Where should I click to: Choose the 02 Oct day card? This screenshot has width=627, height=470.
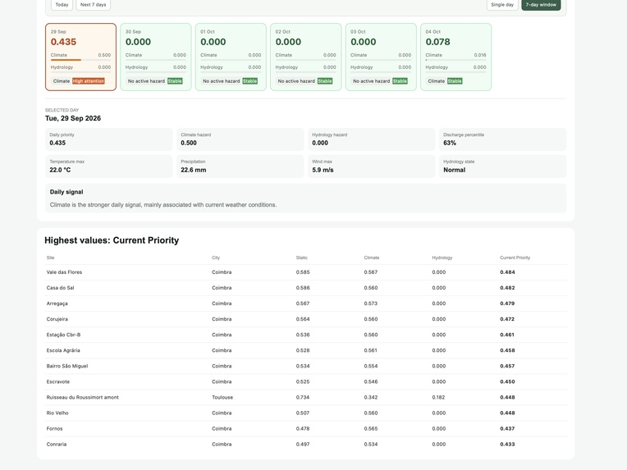(x=306, y=57)
